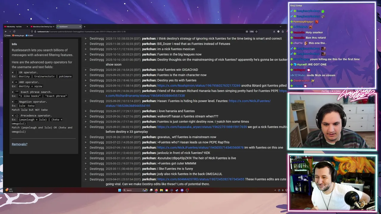This screenshot has width=381, height=214.
Task: Open a new browser tab
Action: tap(85, 27)
